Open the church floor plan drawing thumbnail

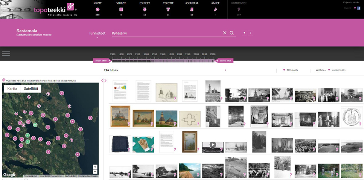(190, 119)
